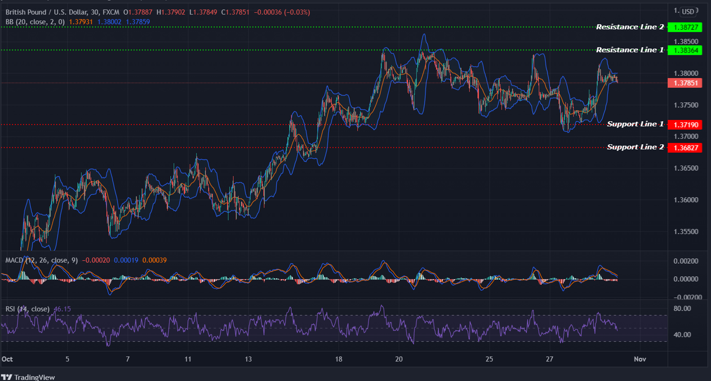Click the close value C1.37851

pos(235,12)
